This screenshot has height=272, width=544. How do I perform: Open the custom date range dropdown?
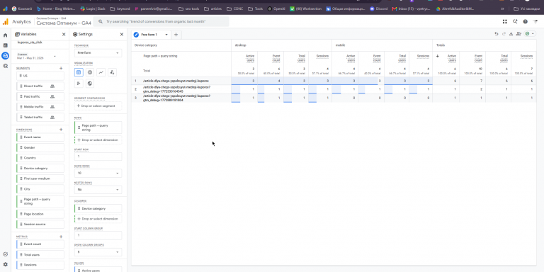[x=37, y=56]
